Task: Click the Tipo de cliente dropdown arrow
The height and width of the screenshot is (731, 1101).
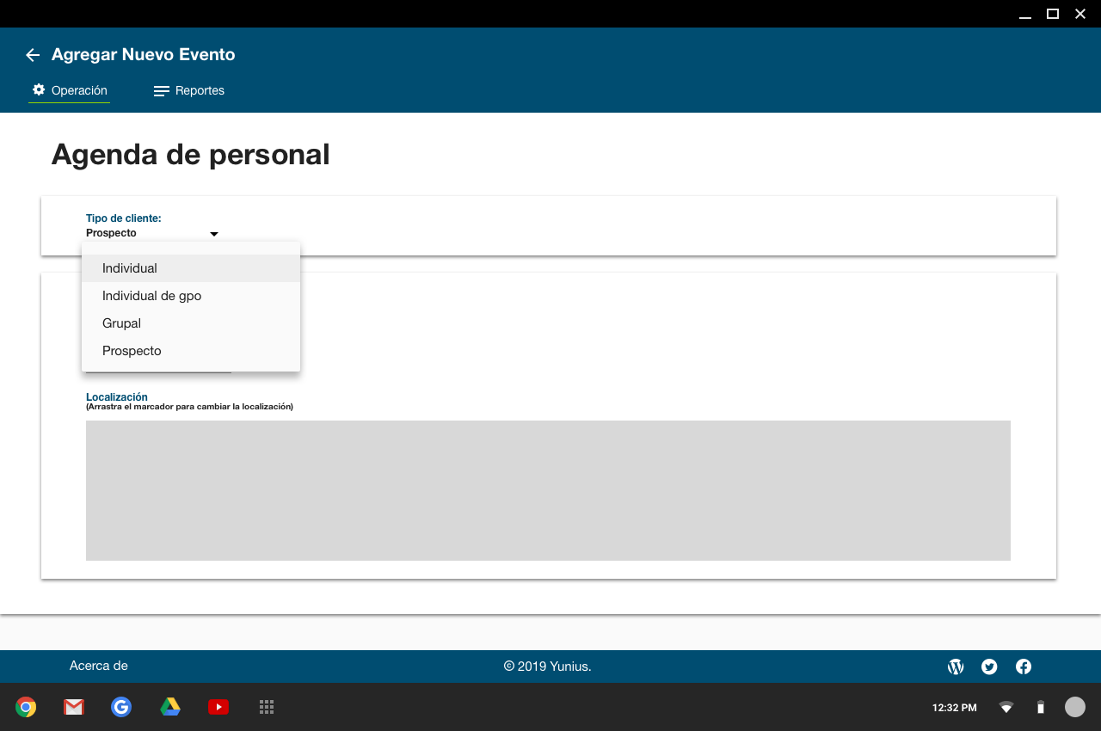Action: click(x=214, y=234)
